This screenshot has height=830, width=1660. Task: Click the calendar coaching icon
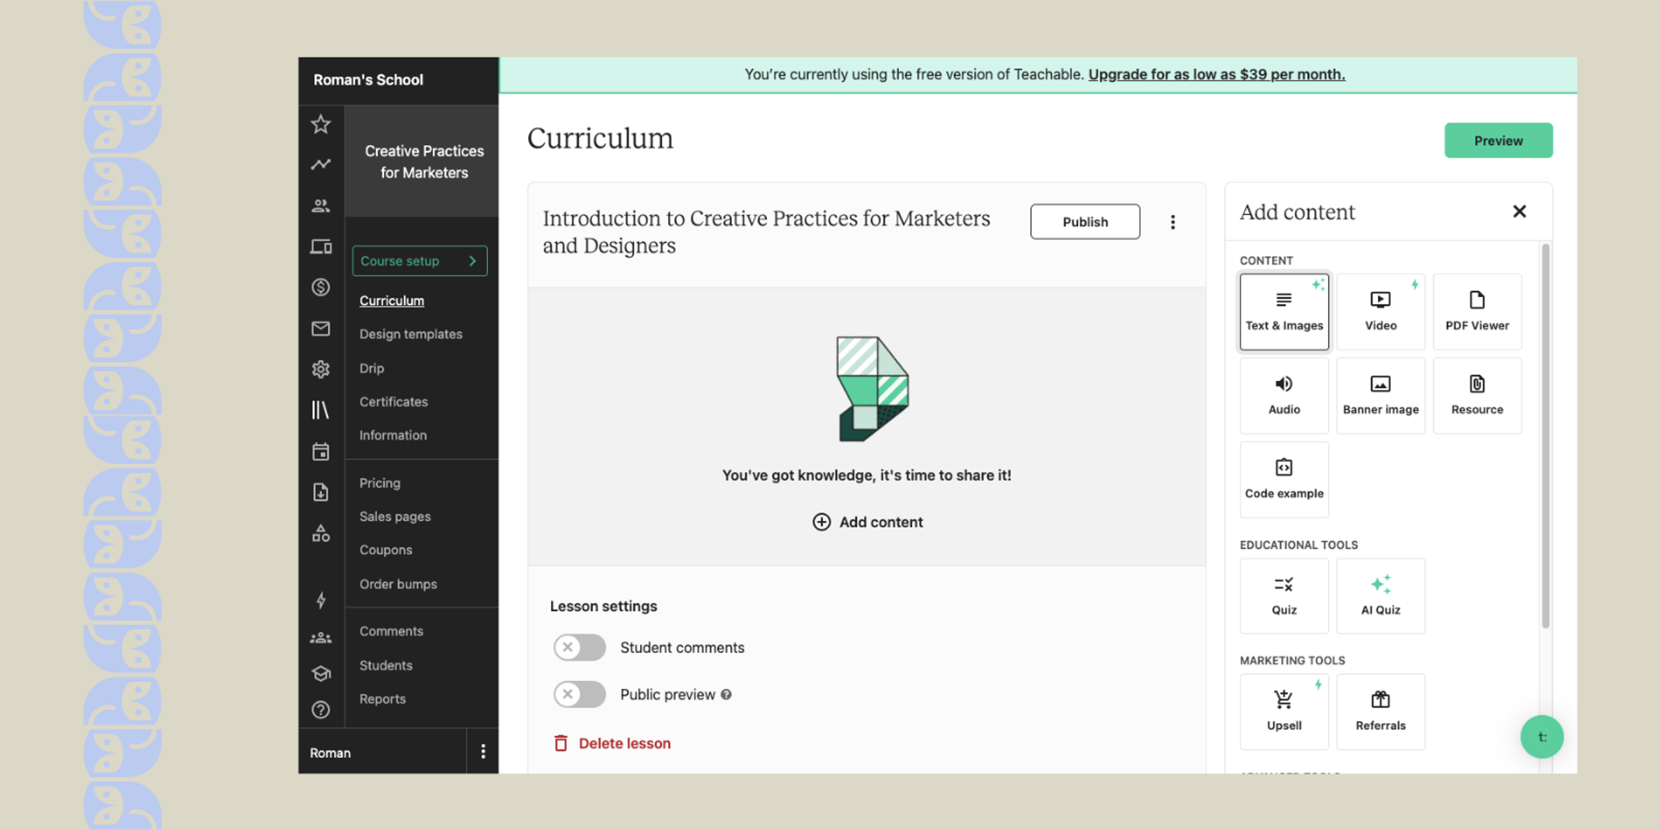pos(320,451)
